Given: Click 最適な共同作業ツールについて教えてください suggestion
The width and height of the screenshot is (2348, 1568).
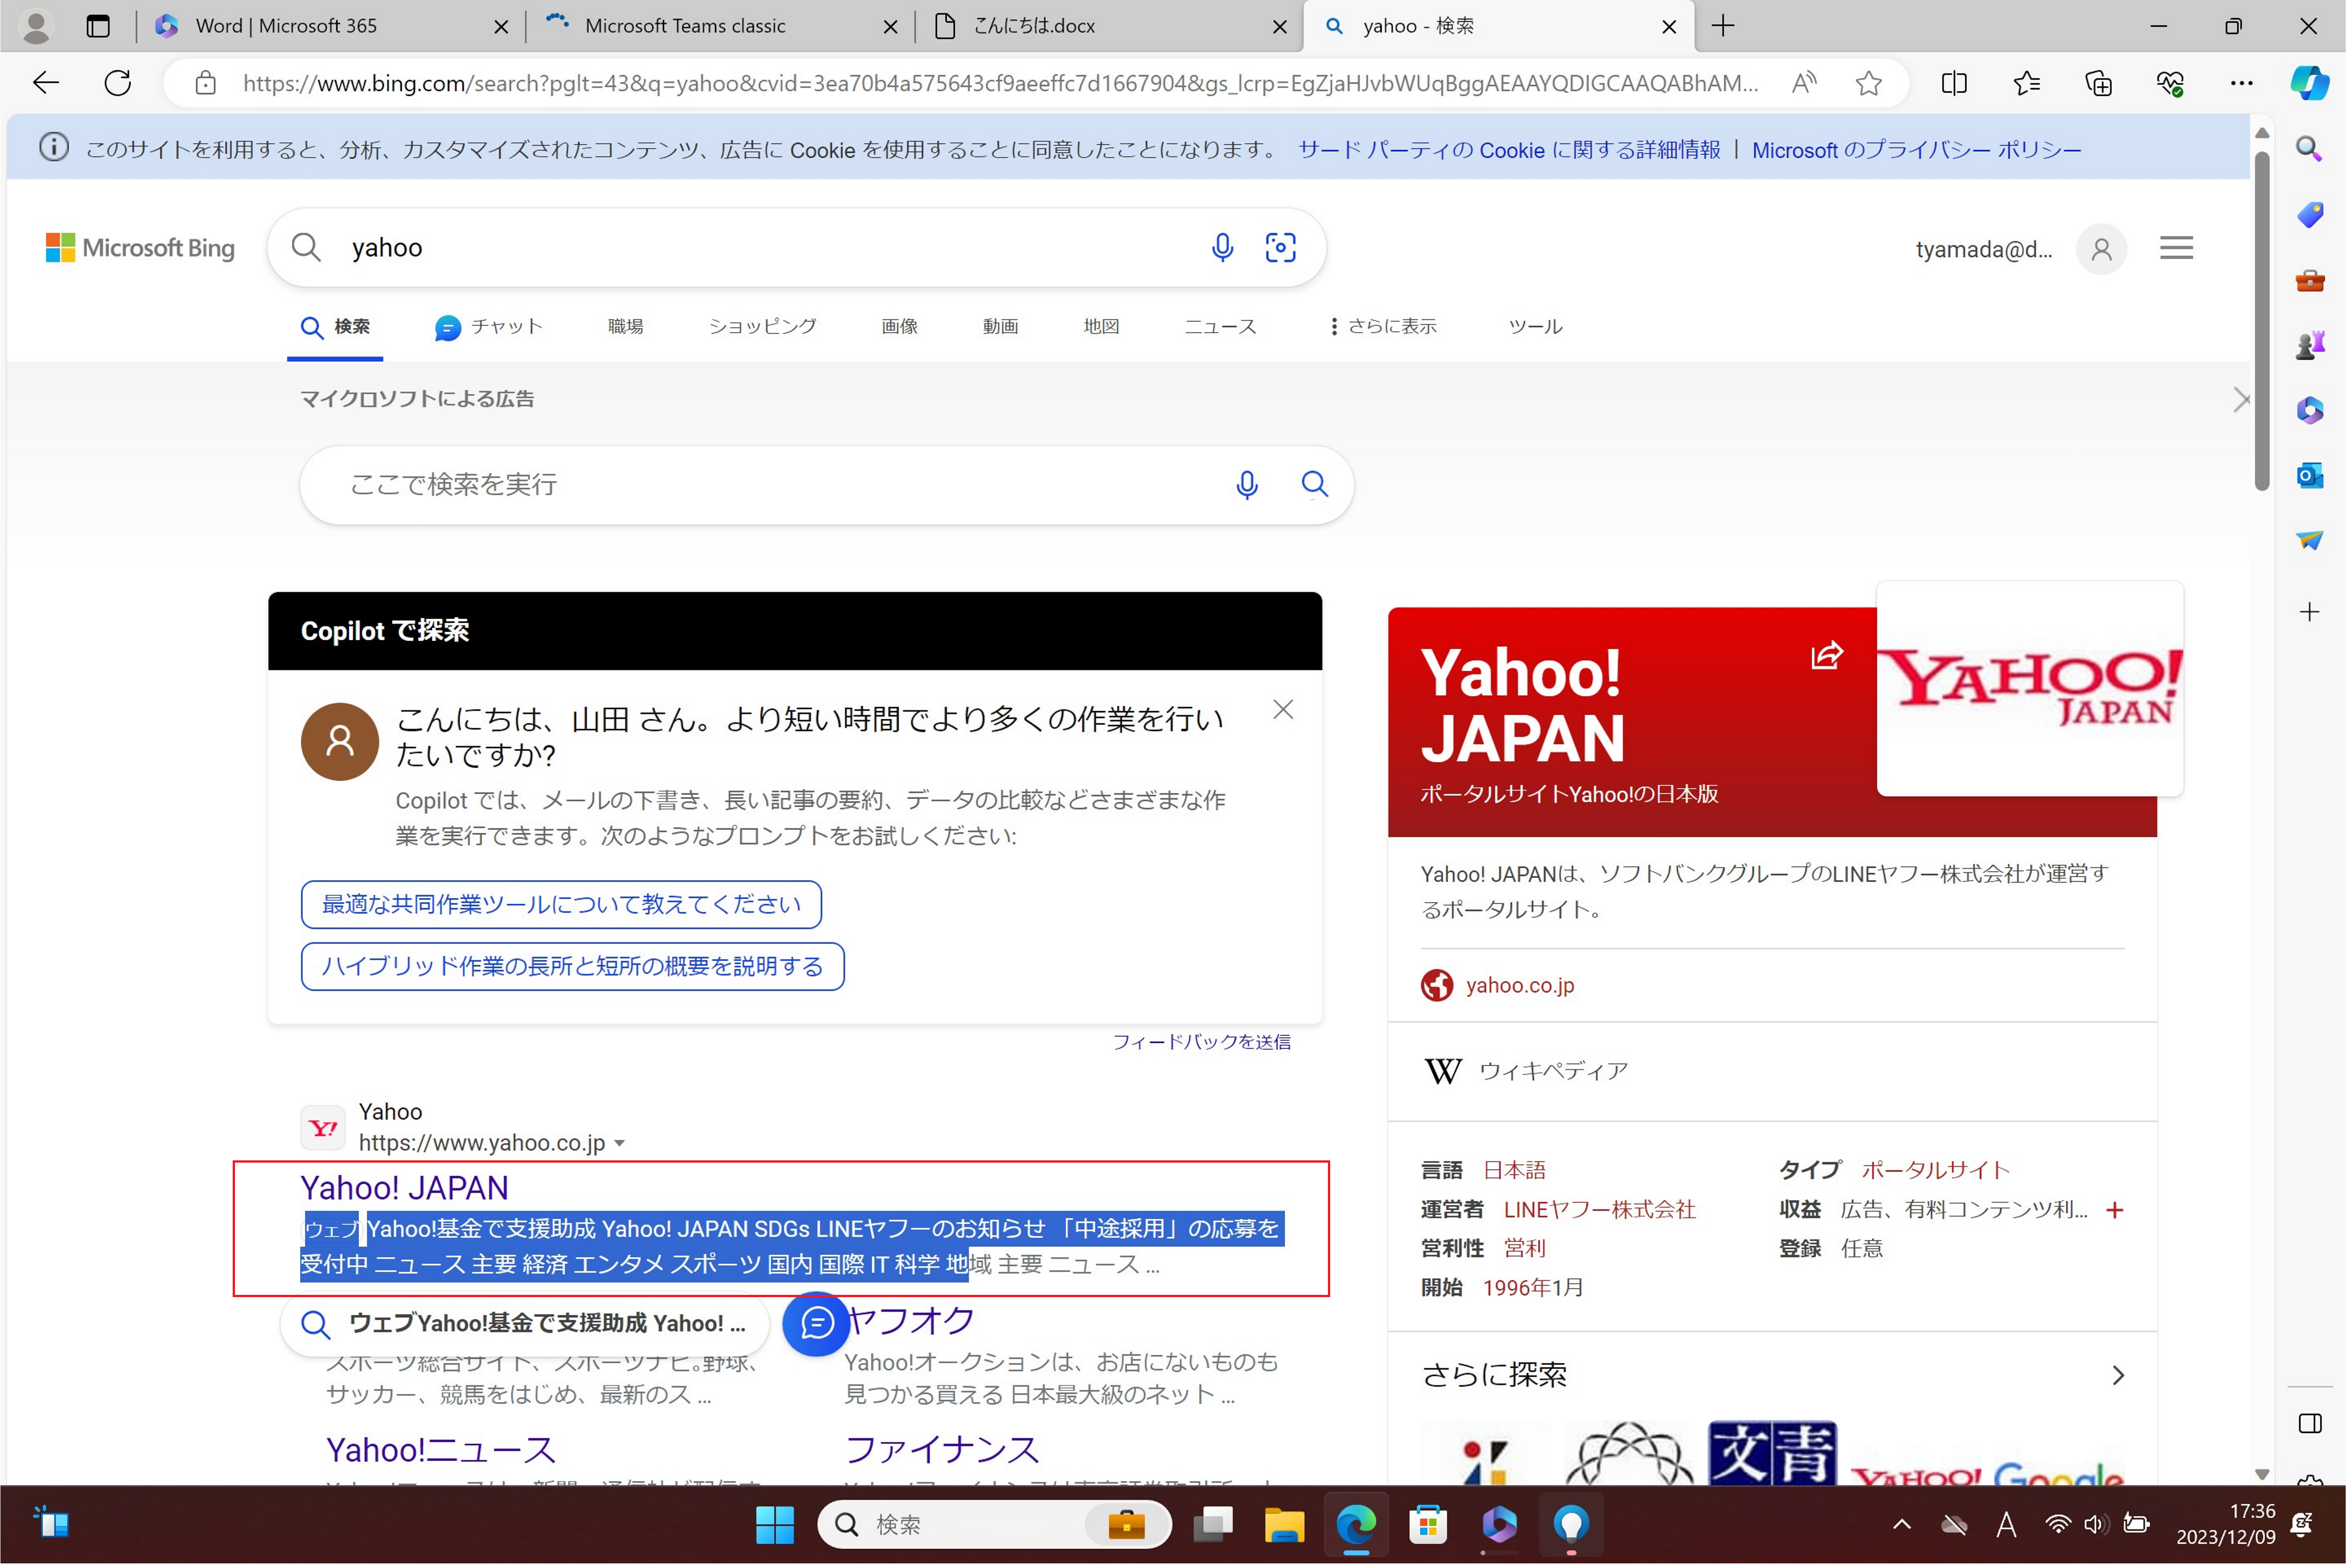Looking at the screenshot, I should [x=561, y=905].
